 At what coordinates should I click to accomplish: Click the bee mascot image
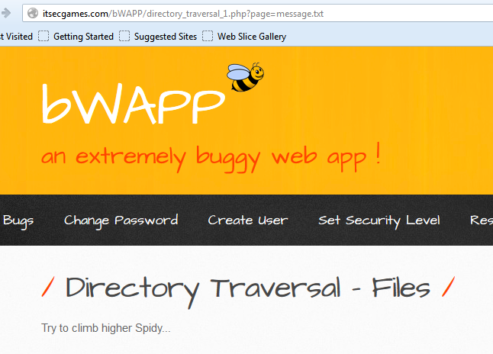coord(246,77)
